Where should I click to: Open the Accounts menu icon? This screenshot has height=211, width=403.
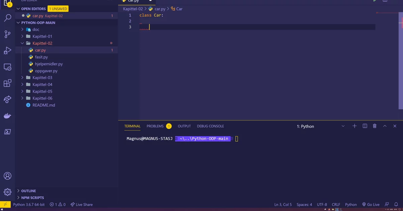click(7, 176)
